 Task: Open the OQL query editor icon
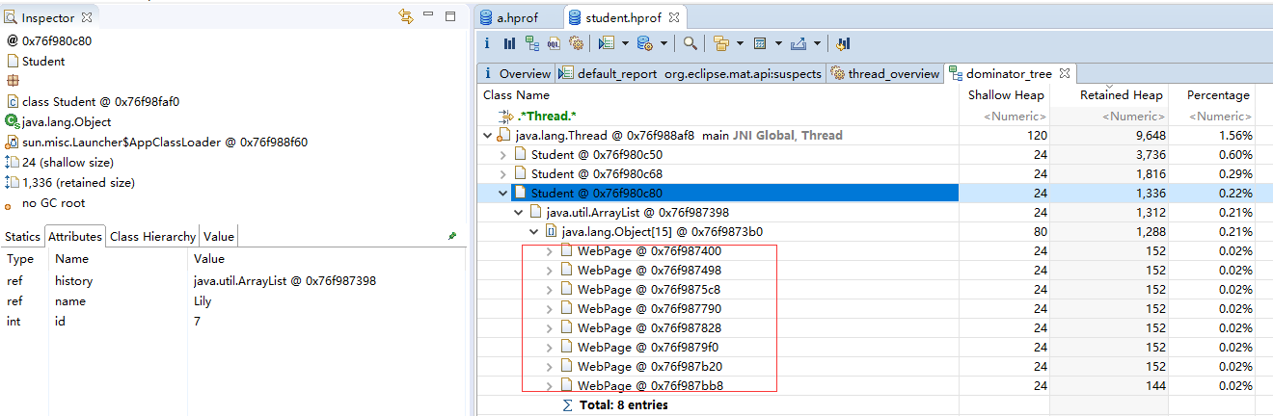click(555, 43)
